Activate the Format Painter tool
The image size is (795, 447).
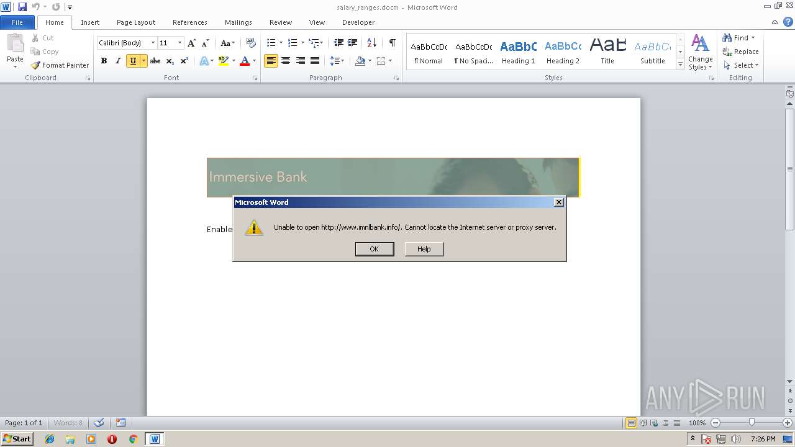coord(60,65)
